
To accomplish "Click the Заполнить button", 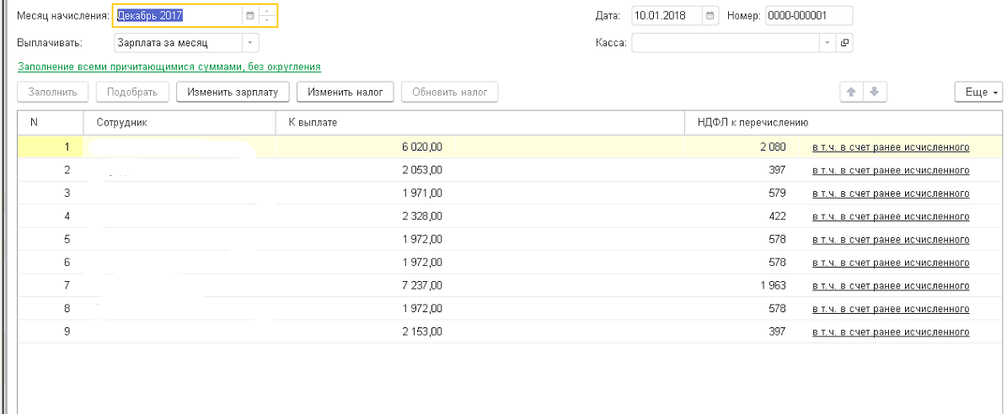I will click(x=53, y=92).
